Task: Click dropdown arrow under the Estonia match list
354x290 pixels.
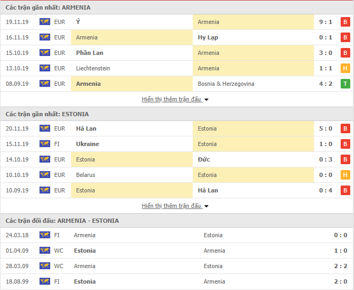Action: coord(206,206)
